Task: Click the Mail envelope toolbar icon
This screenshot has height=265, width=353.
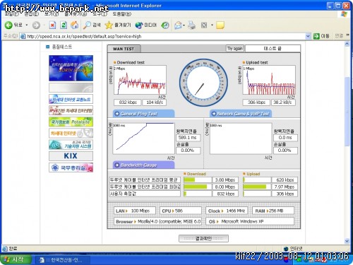Action: click(x=178, y=25)
